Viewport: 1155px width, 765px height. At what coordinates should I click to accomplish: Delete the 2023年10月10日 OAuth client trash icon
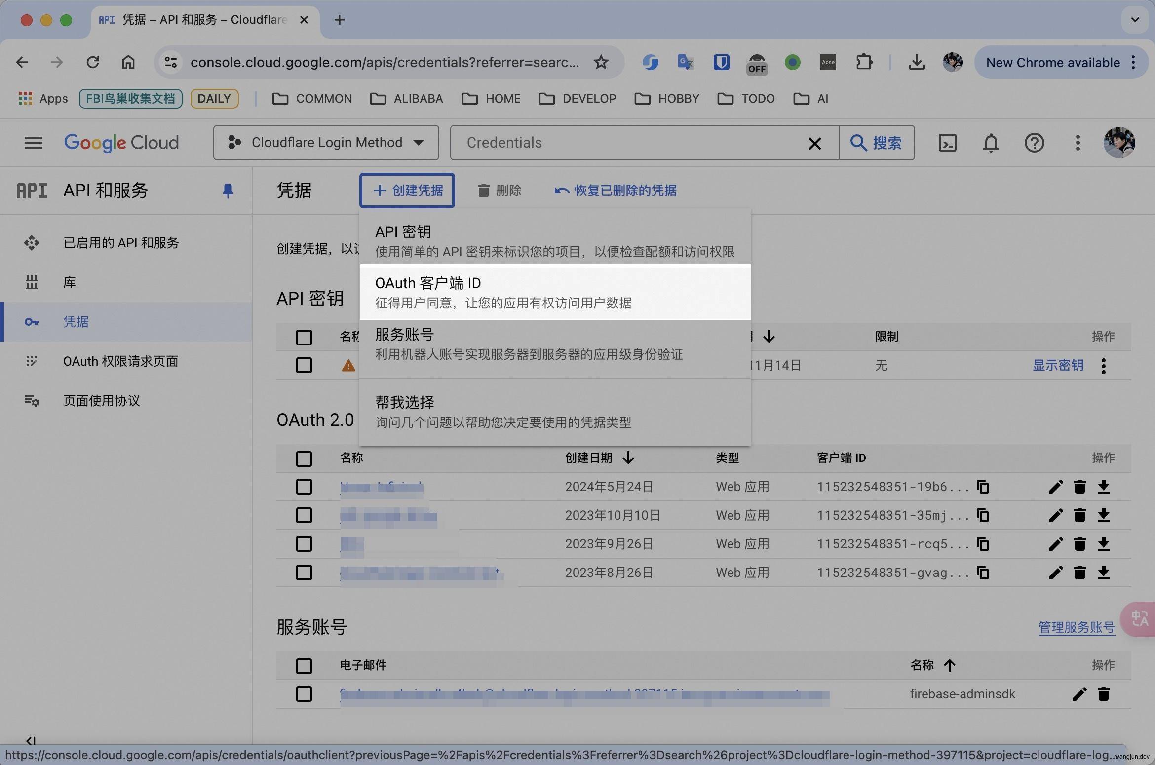tap(1079, 515)
